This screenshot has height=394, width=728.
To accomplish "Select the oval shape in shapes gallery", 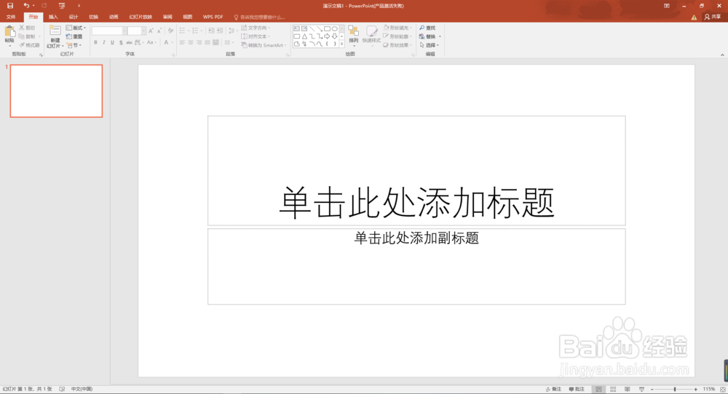I will [334, 29].
